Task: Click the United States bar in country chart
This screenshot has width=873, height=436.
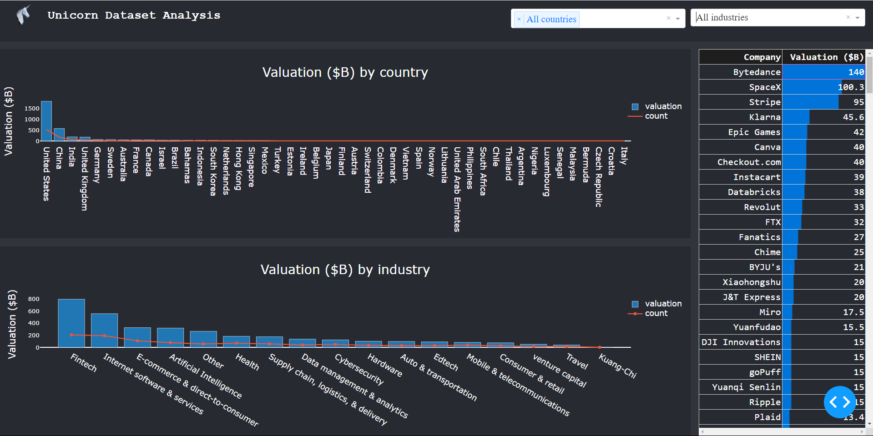Action: 46,121
